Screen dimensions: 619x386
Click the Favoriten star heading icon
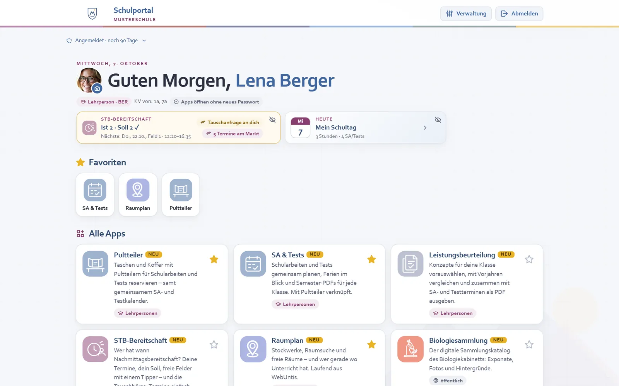tap(80, 163)
